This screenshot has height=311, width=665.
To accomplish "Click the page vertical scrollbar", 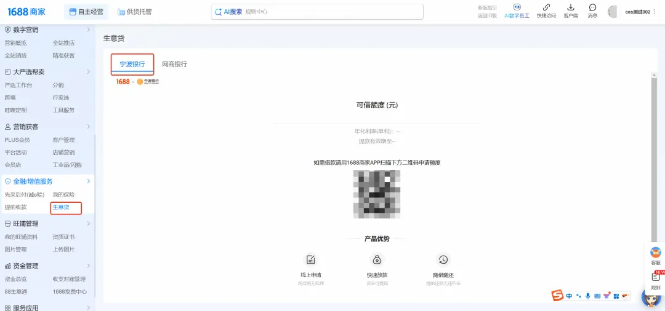I will click(654, 161).
